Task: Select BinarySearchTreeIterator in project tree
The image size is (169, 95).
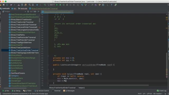Action: [21, 20]
